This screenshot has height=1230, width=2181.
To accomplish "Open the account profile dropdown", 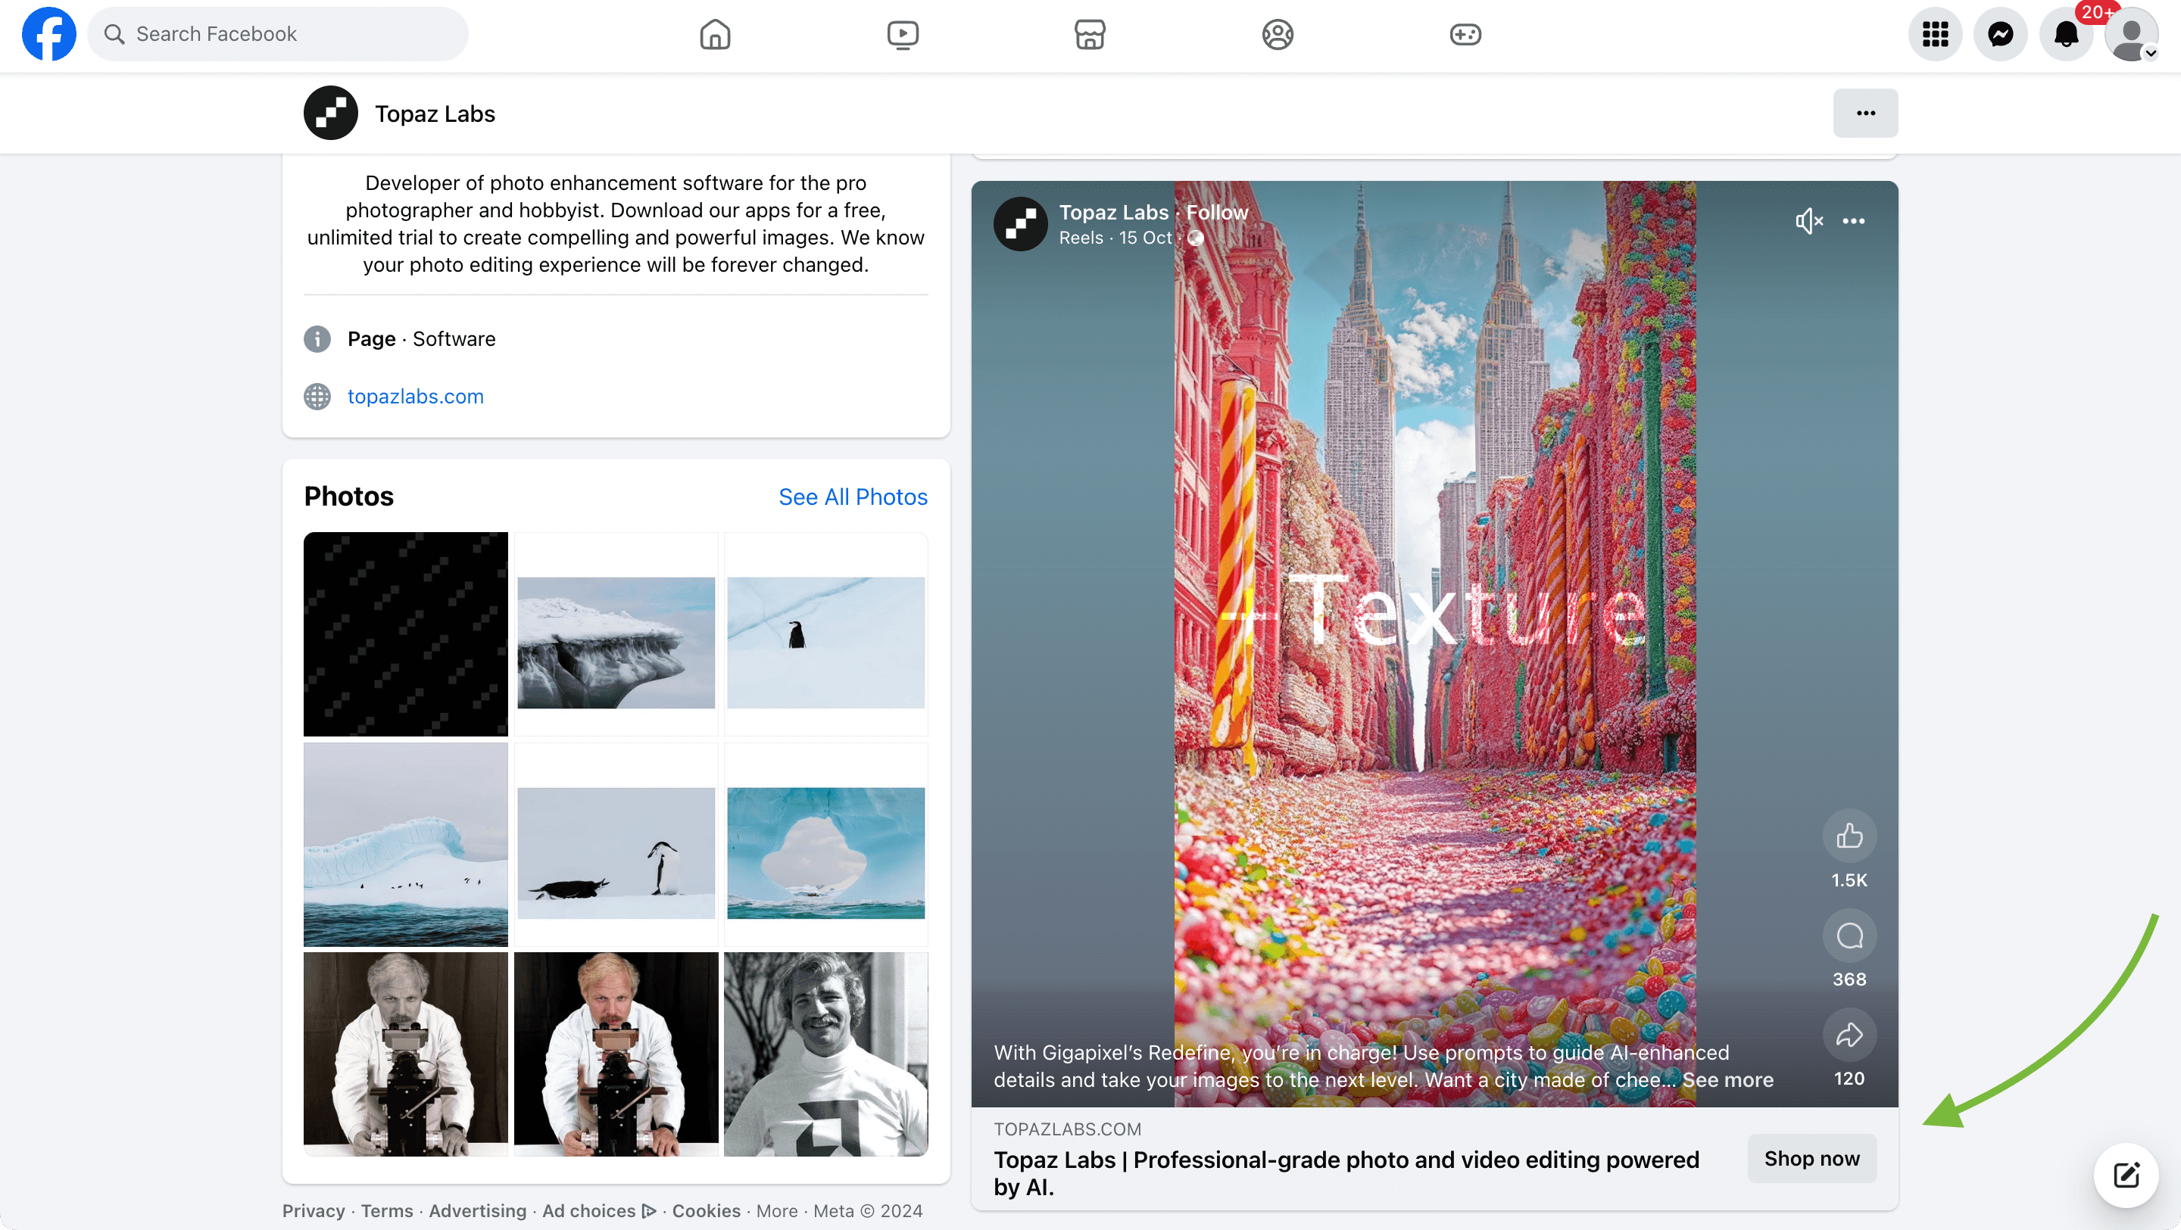I will click(x=2130, y=34).
